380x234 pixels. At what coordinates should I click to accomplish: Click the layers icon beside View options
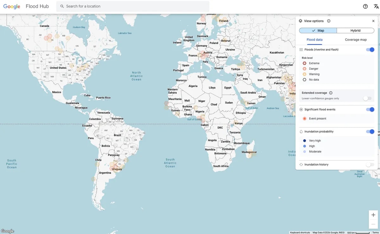point(301,21)
